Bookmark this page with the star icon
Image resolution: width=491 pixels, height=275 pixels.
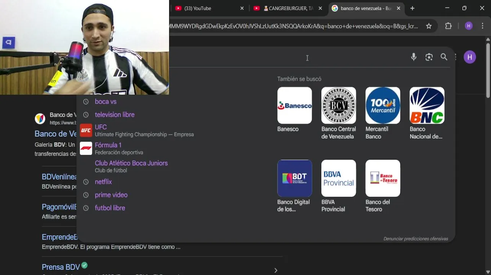point(429,26)
